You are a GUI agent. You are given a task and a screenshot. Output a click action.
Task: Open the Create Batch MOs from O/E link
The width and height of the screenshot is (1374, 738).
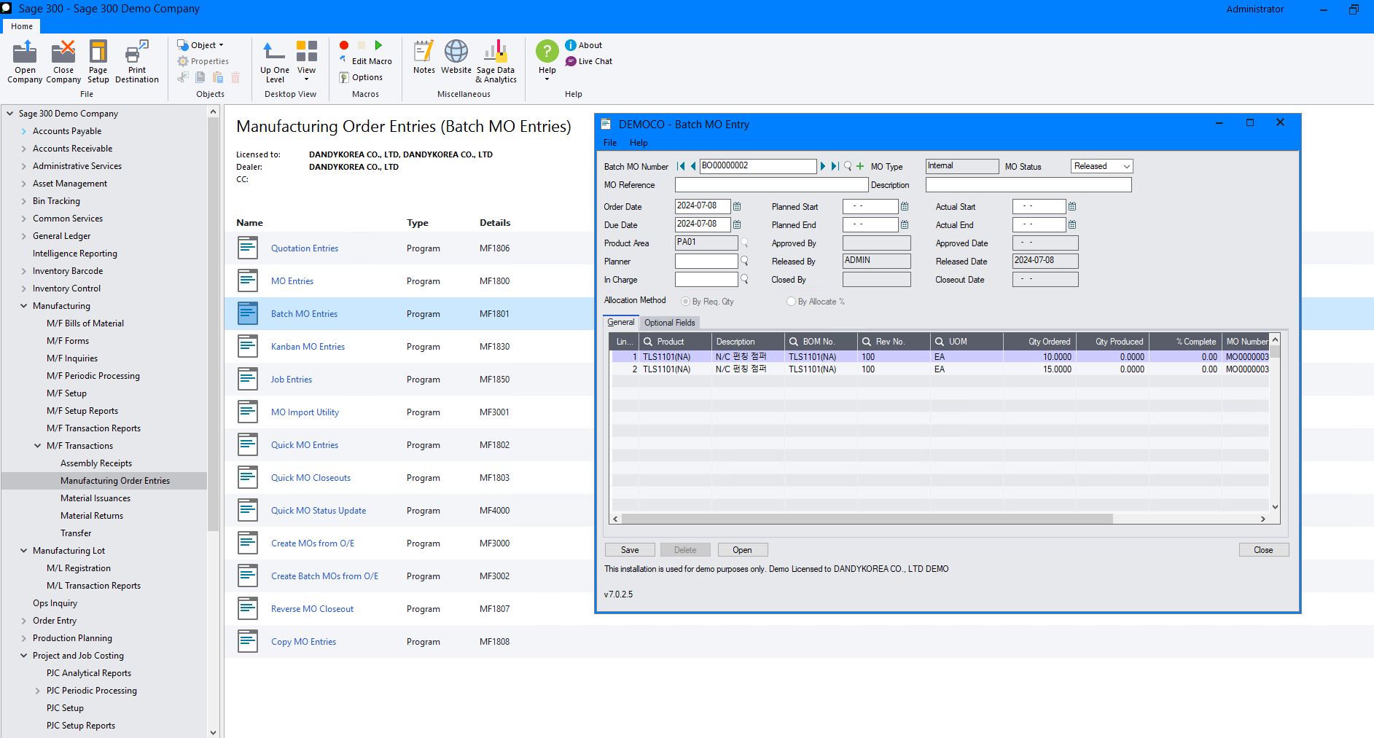(x=324, y=576)
